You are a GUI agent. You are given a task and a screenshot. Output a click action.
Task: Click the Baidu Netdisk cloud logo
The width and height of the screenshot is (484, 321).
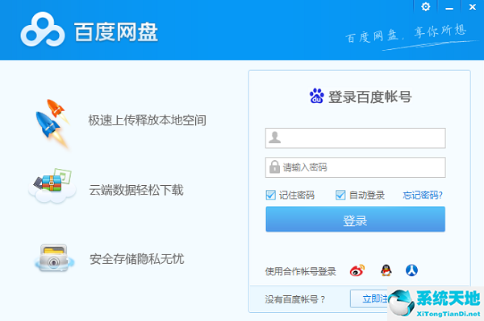pos(42,30)
